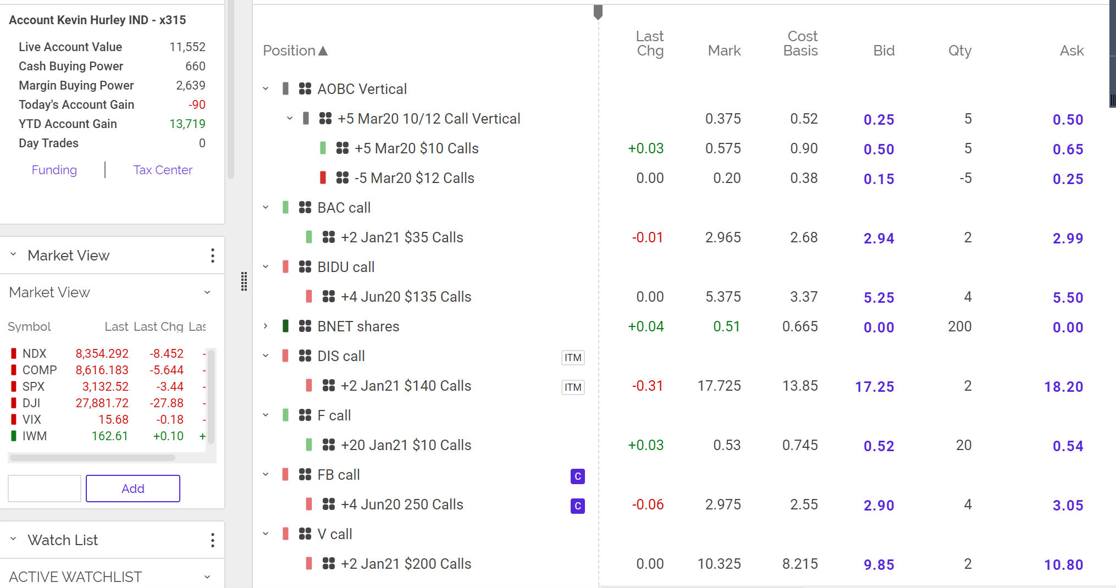Click the purple C badge on FB call
Image resolution: width=1116 pixels, height=588 pixels.
point(577,476)
